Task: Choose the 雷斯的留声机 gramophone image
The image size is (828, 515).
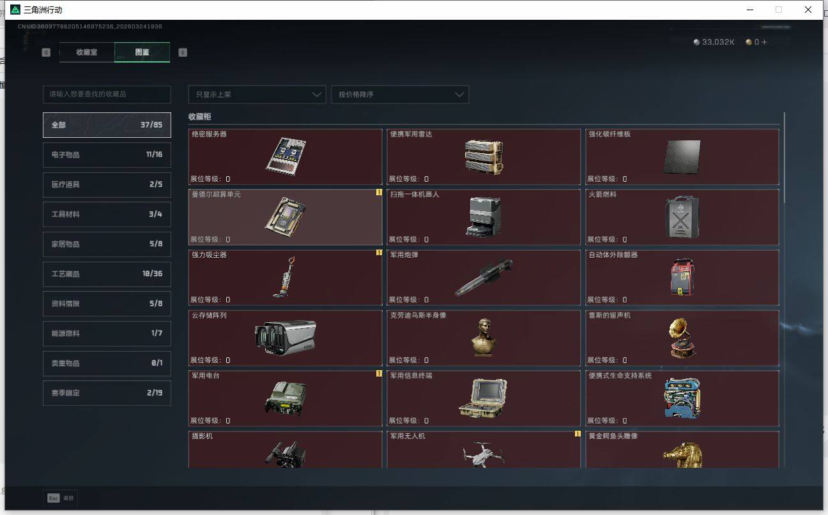Action: 683,338
